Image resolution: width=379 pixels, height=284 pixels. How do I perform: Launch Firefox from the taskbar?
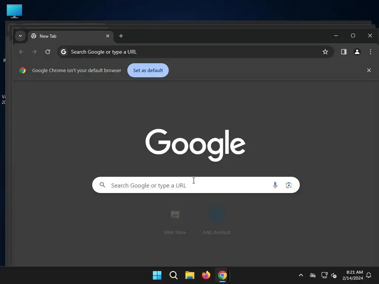click(206, 275)
